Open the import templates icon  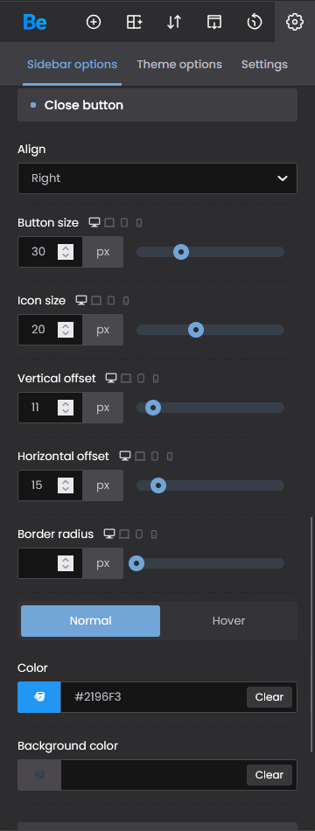[214, 22]
